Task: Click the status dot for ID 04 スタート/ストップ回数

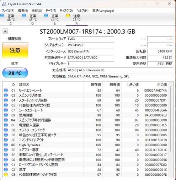Action: tap(6, 100)
